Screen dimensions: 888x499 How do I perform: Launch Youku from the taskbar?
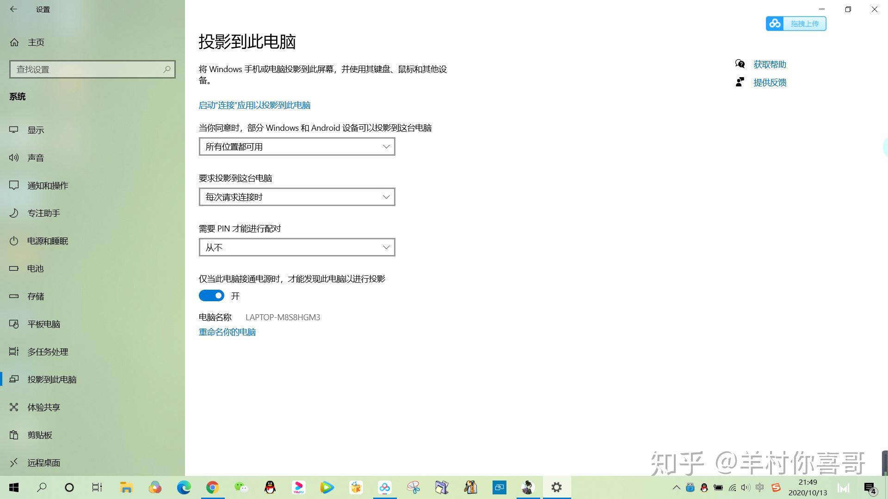point(299,487)
